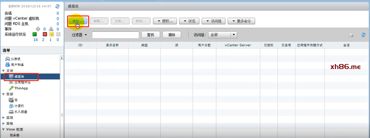Expand the 监视 tree section
This screenshot has width=370, height=138.
click(3, 118)
